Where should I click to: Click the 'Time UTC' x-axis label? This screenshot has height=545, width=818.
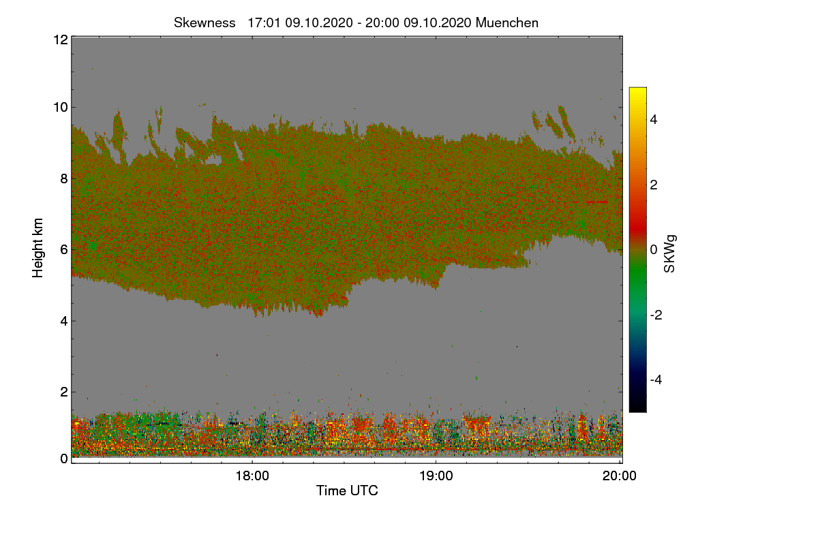pos(347,490)
